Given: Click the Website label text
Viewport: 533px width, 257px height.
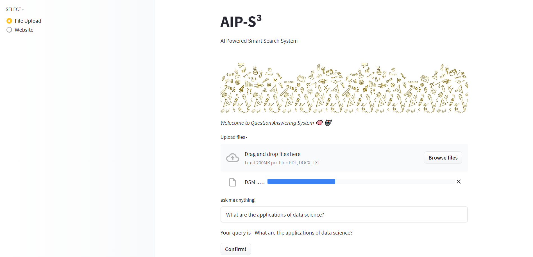Looking at the screenshot, I should point(24,30).
